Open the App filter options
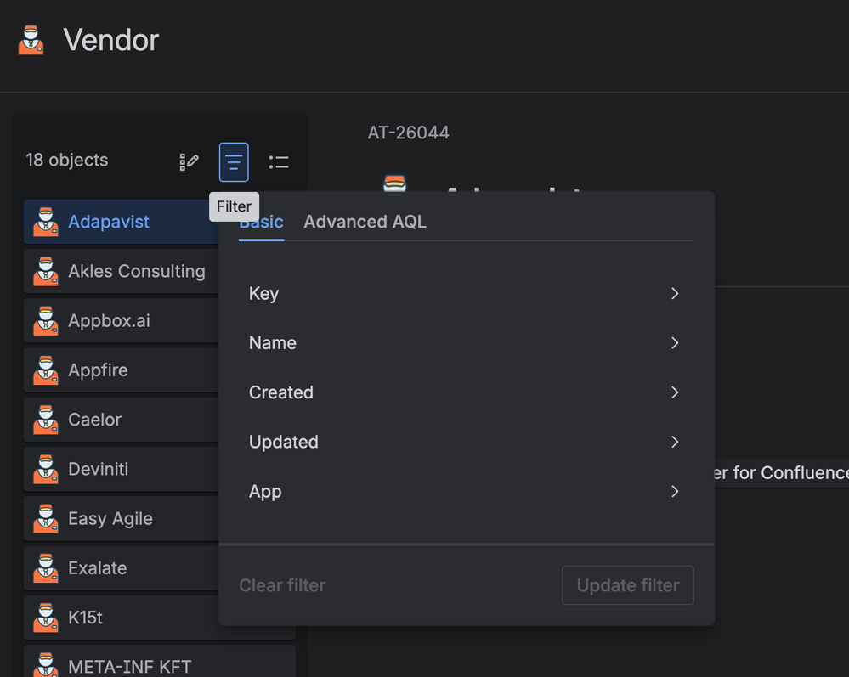 point(466,491)
